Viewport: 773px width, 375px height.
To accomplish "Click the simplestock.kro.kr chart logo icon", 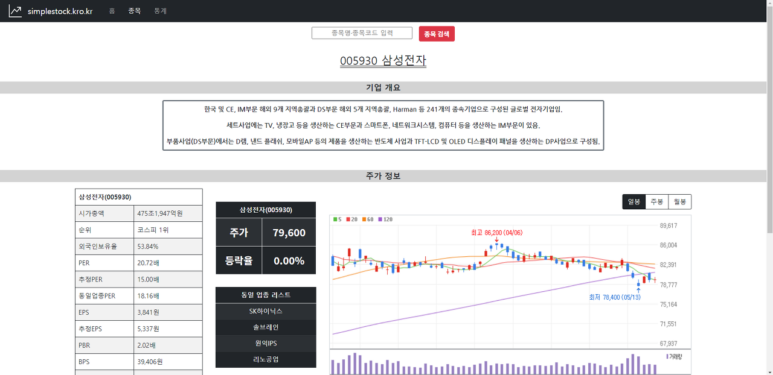I will point(14,10).
